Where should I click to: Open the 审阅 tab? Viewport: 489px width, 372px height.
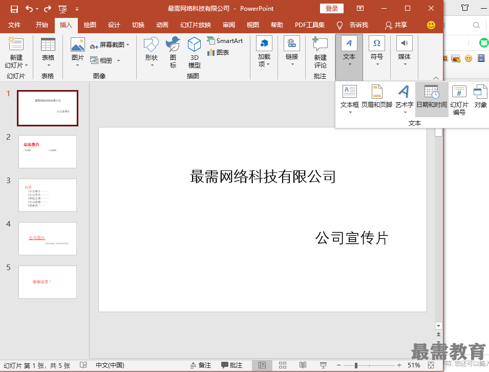[228, 25]
